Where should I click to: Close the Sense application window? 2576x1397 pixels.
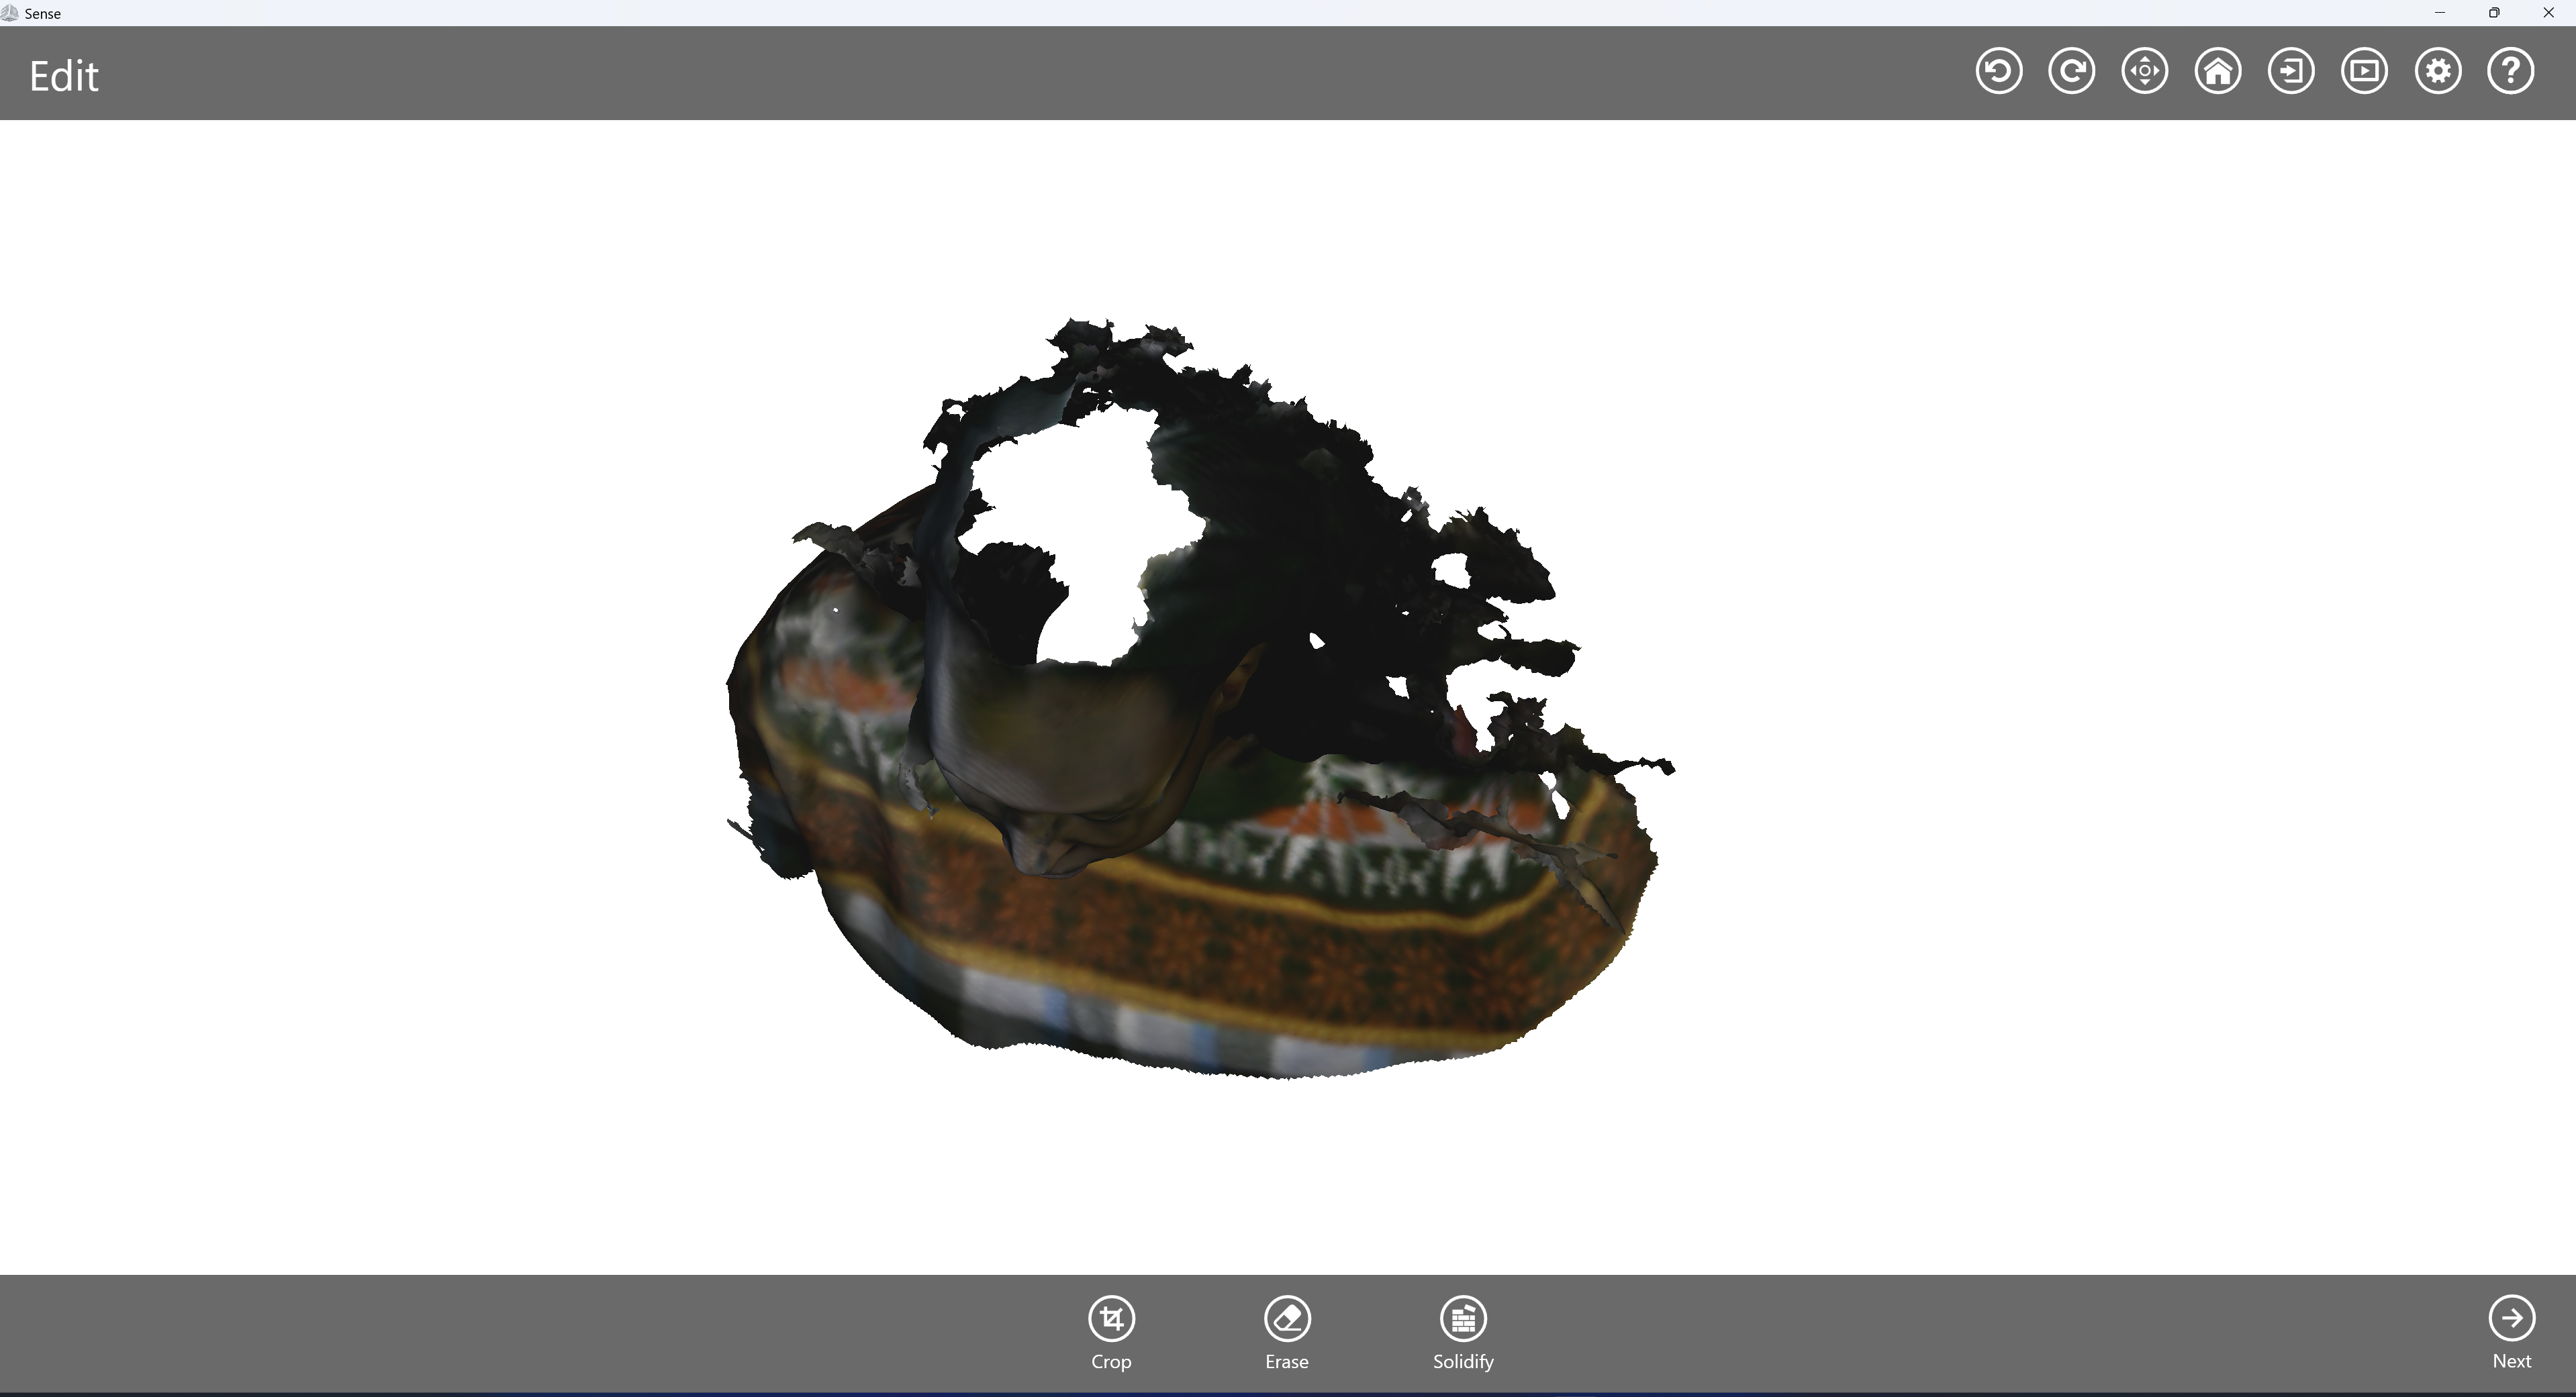pyautogui.click(x=2548, y=13)
